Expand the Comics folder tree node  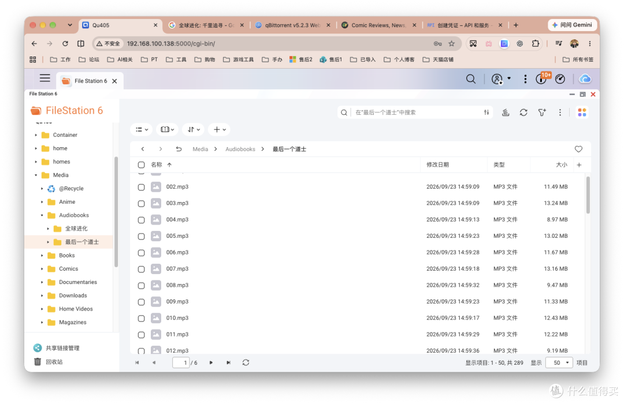42,269
